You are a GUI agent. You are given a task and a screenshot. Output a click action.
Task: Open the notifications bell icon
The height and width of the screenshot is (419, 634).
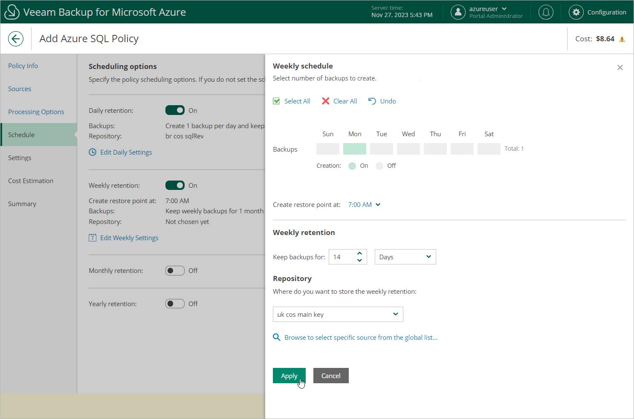[x=546, y=12]
